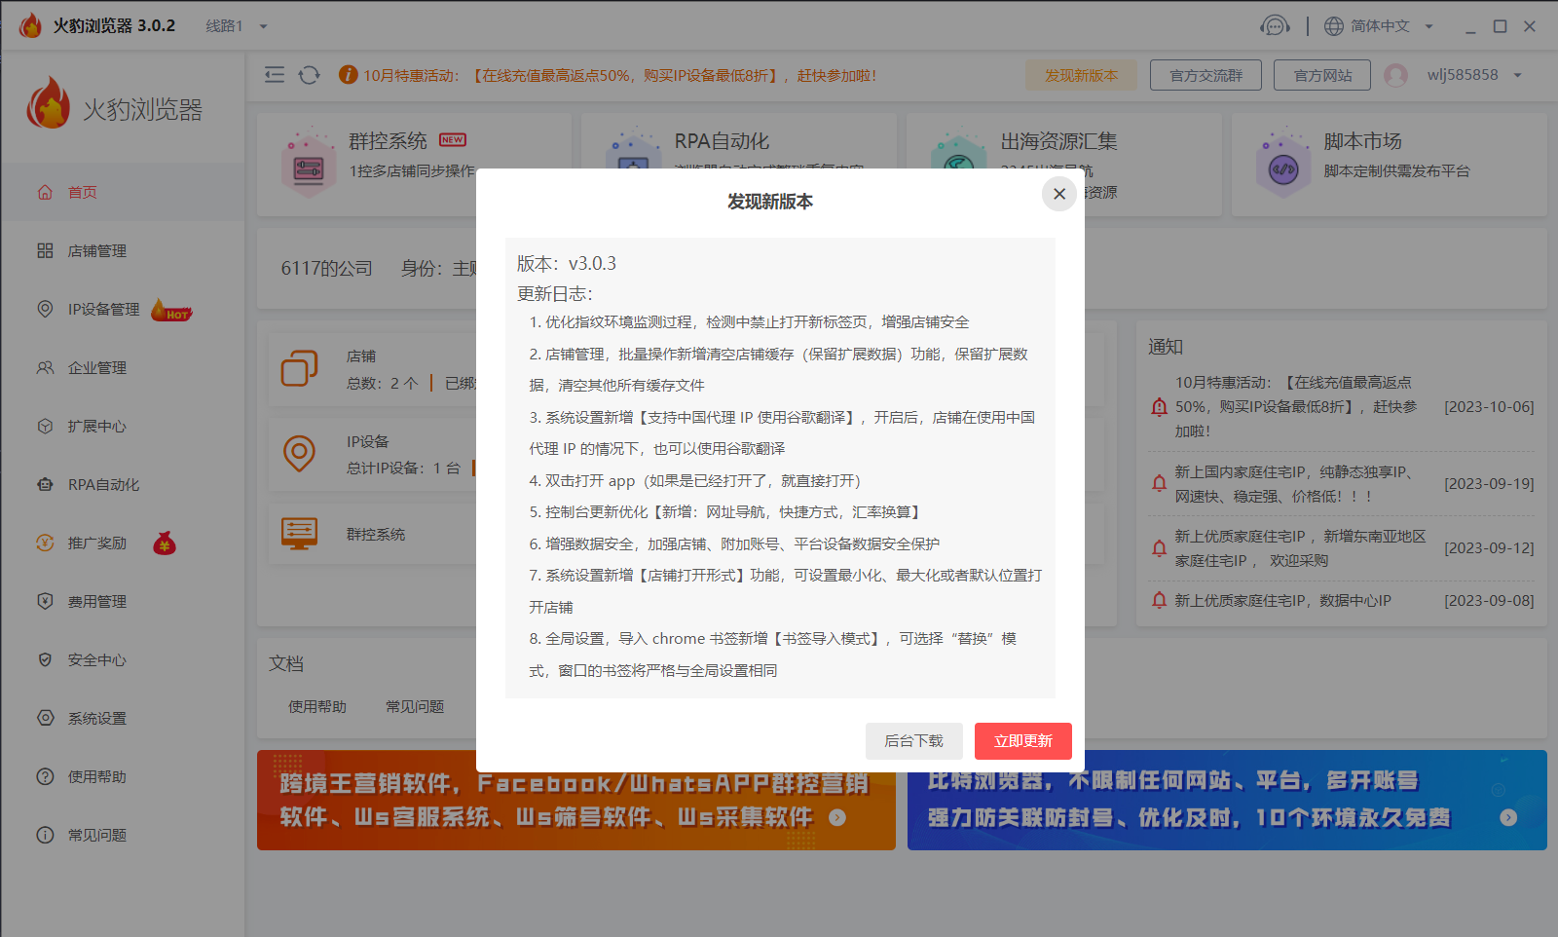Open the 10月特惠活动 notification entry
This screenshot has height=937, width=1558.
point(1341,406)
